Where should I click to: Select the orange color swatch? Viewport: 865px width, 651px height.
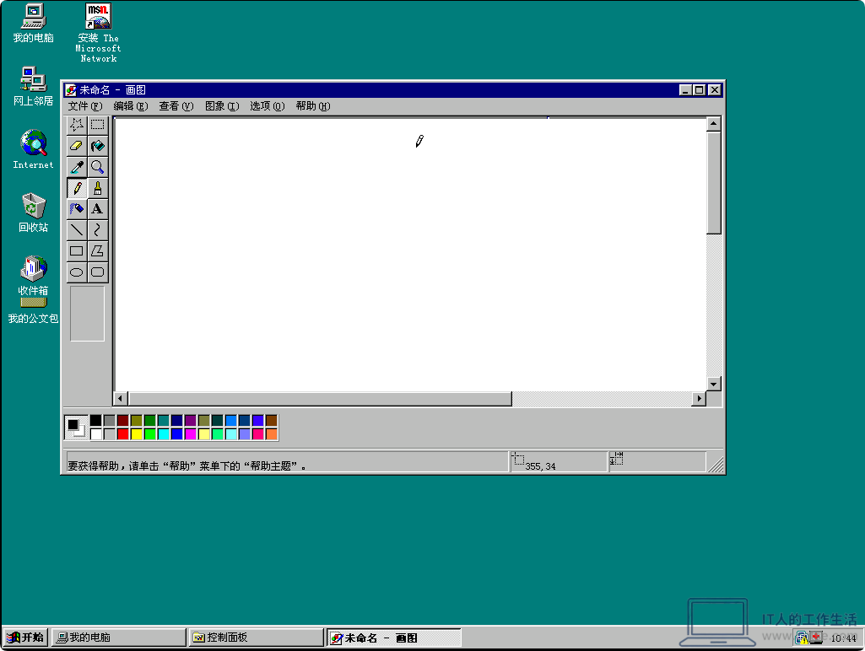pos(272,433)
